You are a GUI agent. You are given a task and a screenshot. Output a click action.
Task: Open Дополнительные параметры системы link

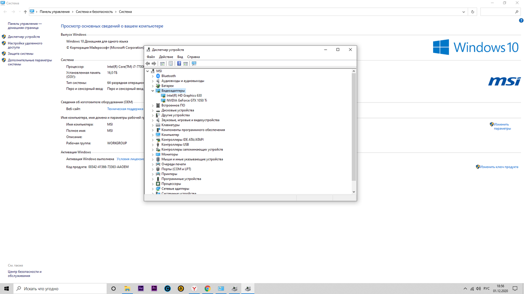30,62
